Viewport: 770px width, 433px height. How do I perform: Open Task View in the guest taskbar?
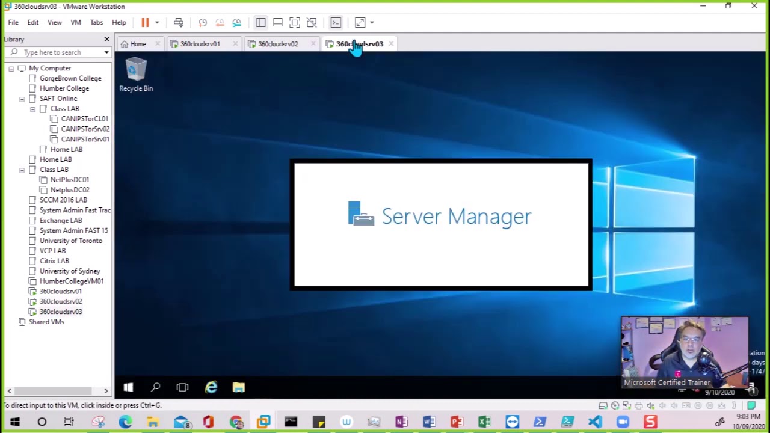point(182,388)
